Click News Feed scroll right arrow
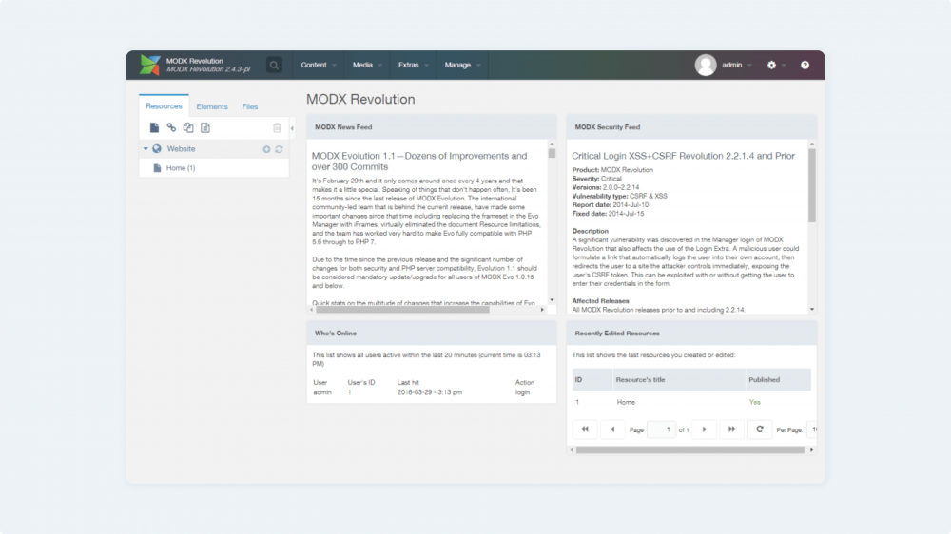This screenshot has height=534, width=951. pos(542,310)
